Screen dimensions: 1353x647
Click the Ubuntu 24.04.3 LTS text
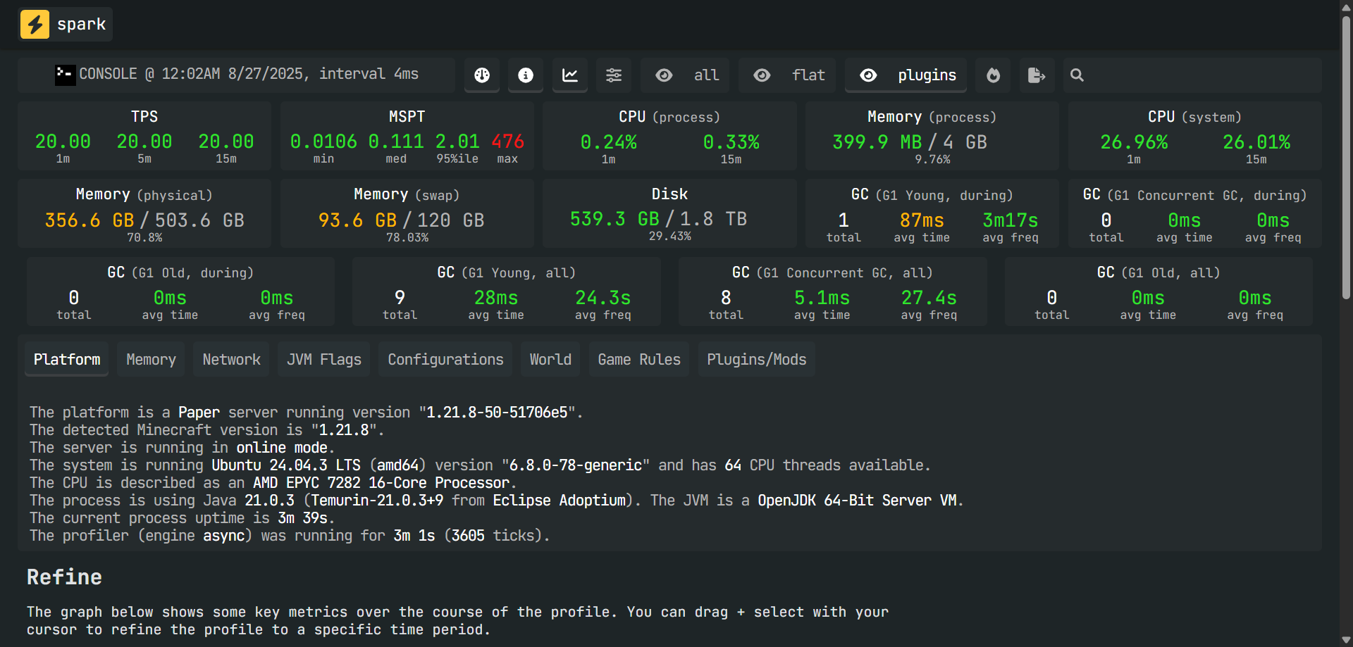pyautogui.click(x=286, y=465)
